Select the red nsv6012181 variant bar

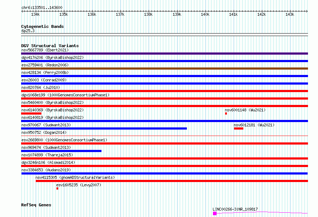coord(239,128)
